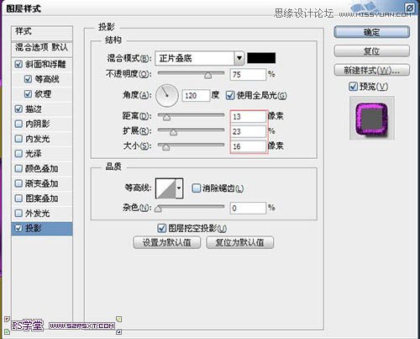420x339 pixels.
Task: Uncheck the 投影 style checkbox
Action: 18,228
